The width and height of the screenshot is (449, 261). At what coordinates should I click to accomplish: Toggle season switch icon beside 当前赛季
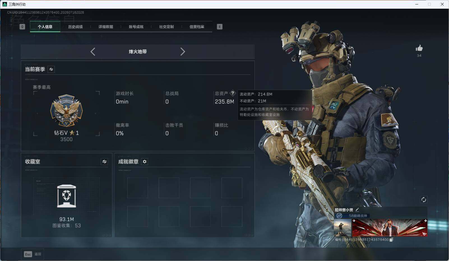pyautogui.click(x=51, y=69)
